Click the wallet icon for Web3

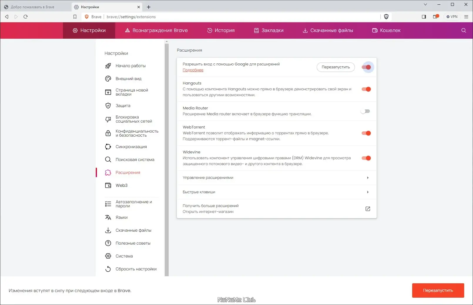[108, 185]
